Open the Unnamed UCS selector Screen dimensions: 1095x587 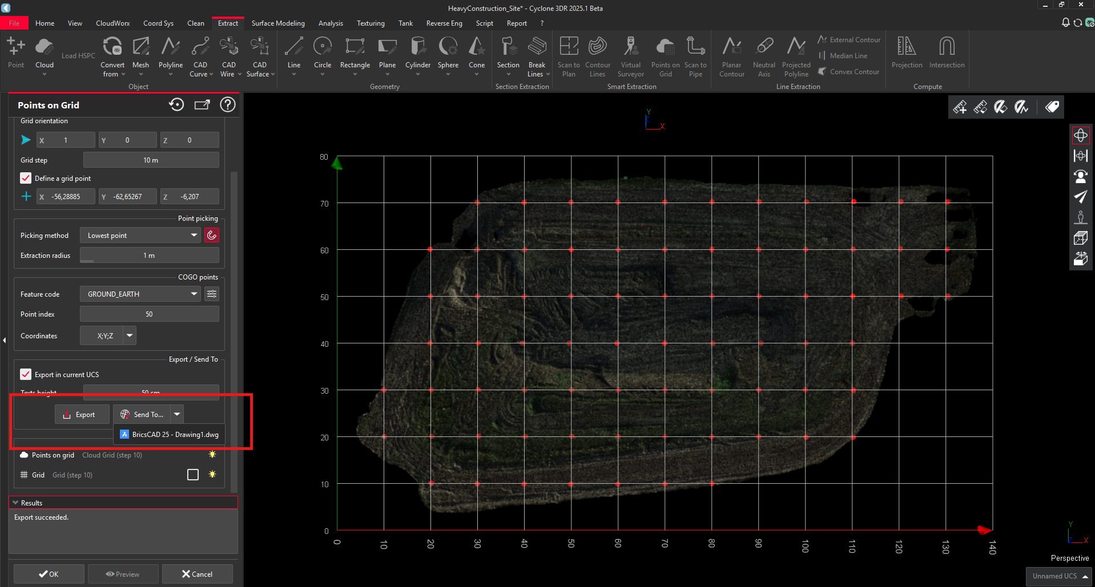(1057, 576)
